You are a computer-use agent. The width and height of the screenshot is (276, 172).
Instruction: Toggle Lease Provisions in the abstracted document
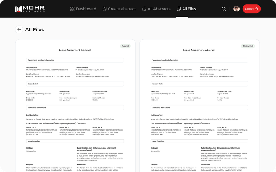click(x=199, y=141)
